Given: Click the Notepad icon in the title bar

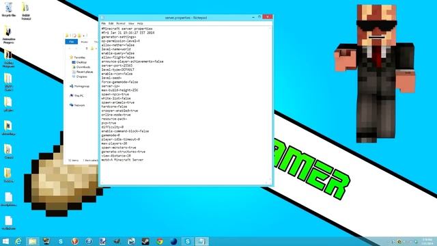Looking at the screenshot, I should [102, 18].
